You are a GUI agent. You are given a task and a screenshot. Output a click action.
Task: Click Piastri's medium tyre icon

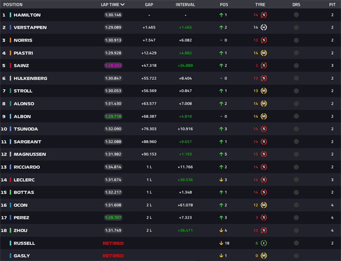pos(264,53)
